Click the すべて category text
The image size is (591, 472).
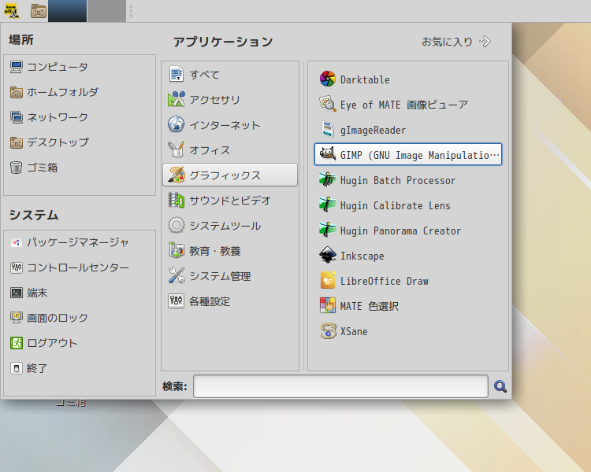pyautogui.click(x=204, y=75)
